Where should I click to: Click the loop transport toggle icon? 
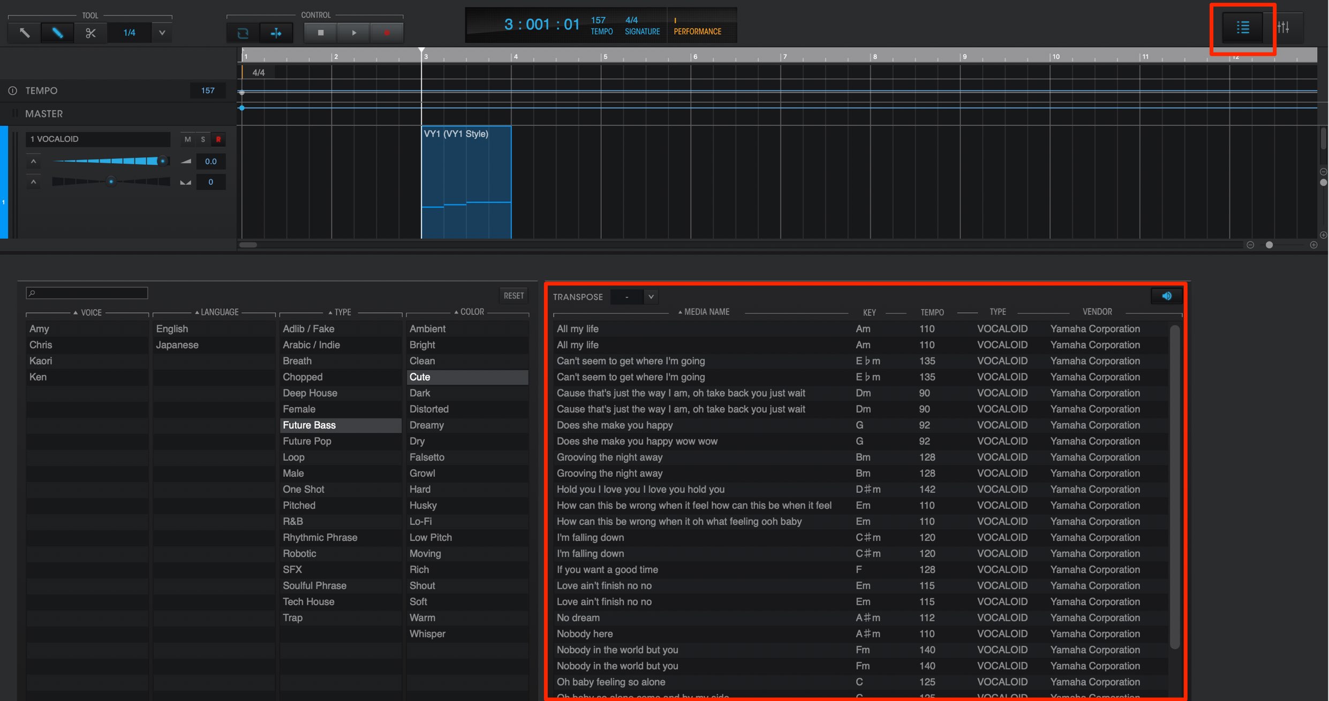click(x=244, y=32)
